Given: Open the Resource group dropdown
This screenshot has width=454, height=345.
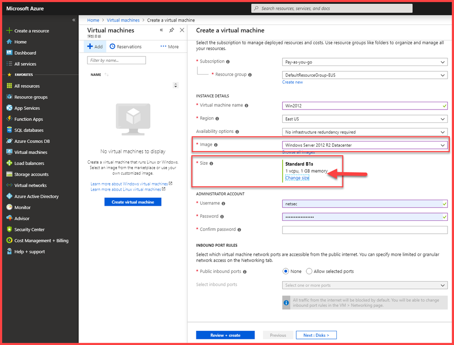Looking at the screenshot, I should pyautogui.click(x=364, y=75).
